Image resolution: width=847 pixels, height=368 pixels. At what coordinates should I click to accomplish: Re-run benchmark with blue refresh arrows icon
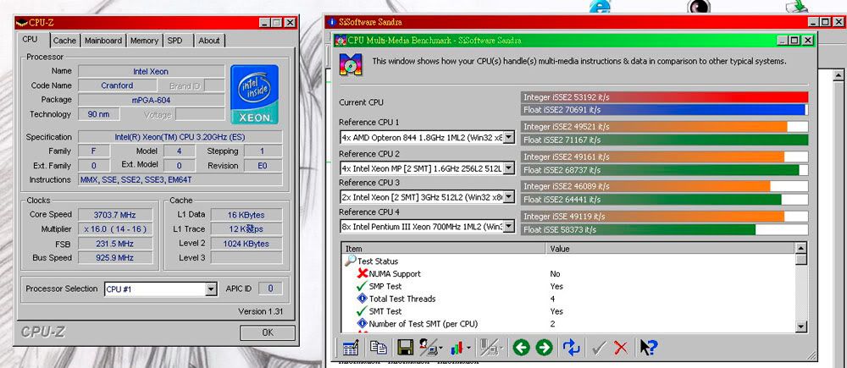tap(571, 348)
